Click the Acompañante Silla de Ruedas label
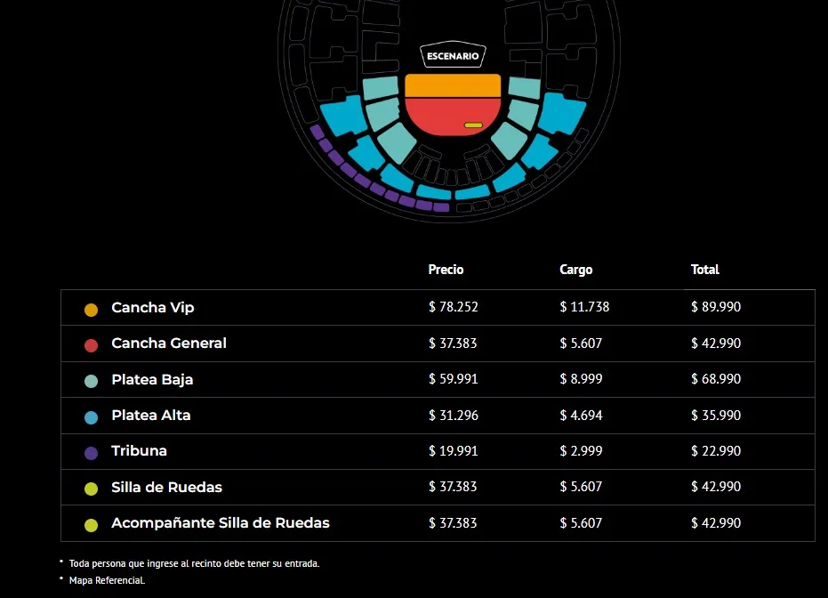The height and width of the screenshot is (598, 828). 221,523
